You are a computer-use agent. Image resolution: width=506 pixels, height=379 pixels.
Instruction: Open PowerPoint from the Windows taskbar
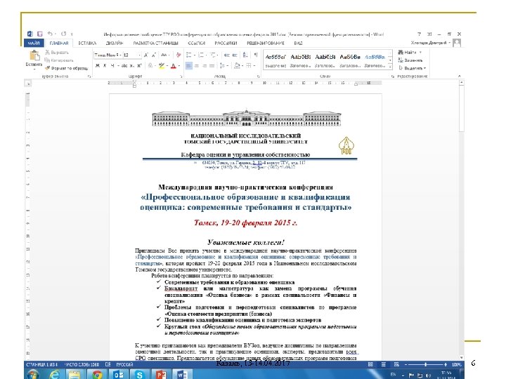[x=161, y=374]
